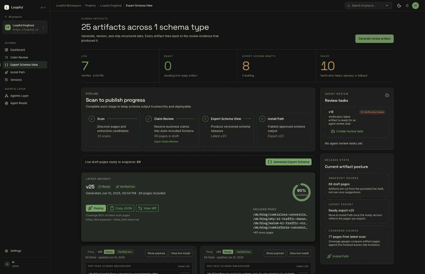Show payload for Thing v25

tap(156, 253)
